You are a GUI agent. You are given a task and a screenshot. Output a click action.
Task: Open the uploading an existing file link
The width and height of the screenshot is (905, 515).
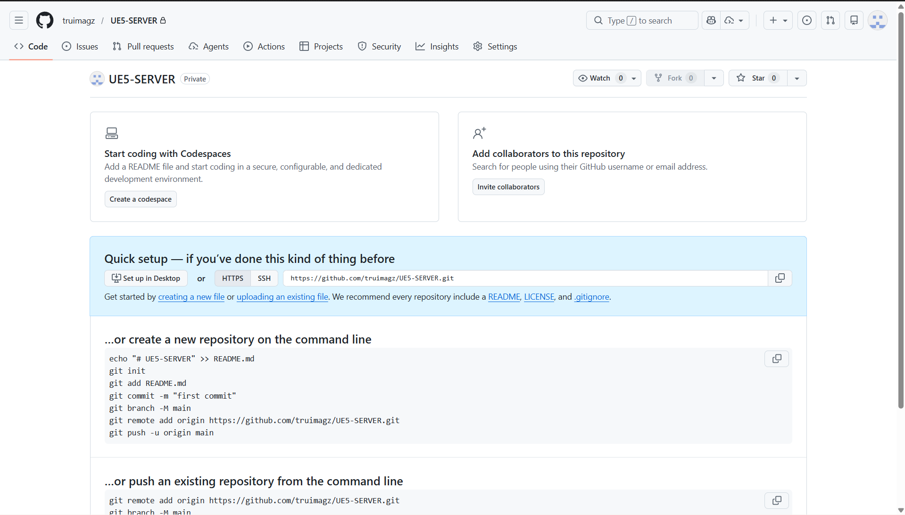tap(282, 296)
